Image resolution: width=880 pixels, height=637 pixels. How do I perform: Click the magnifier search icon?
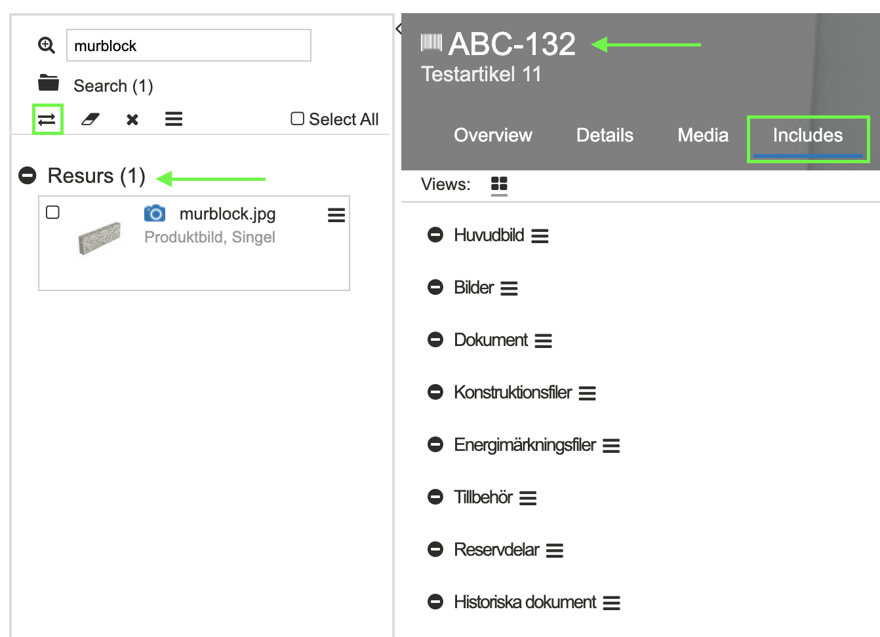[x=47, y=45]
